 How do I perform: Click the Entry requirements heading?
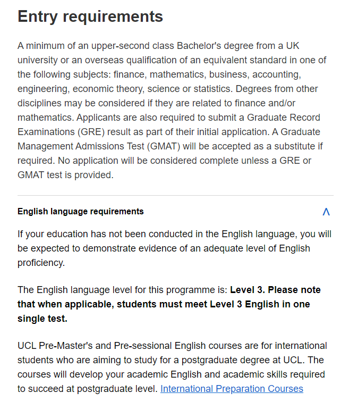pos(90,16)
